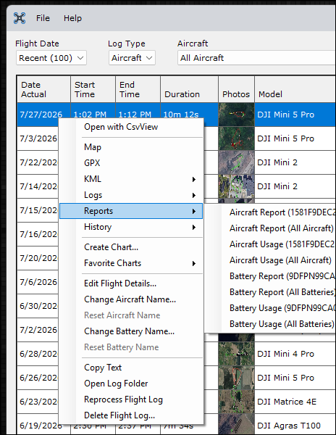
Task: Expand the Logs submenu
Action: pyautogui.click(x=131, y=195)
